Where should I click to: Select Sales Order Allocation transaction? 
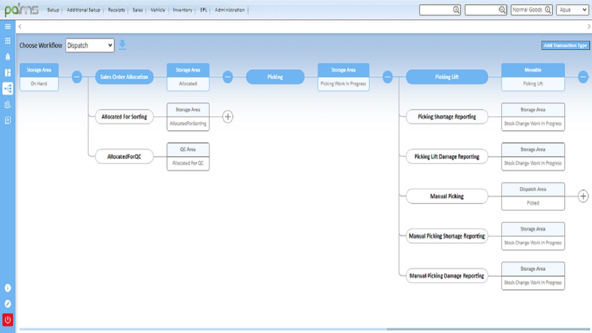(x=124, y=77)
